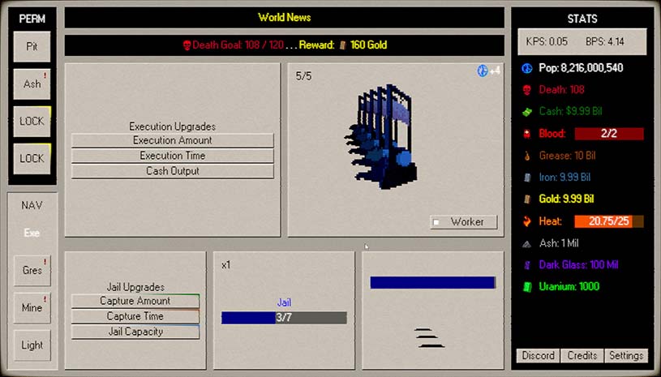Open the Settings menu
661x377 pixels.
click(x=625, y=356)
